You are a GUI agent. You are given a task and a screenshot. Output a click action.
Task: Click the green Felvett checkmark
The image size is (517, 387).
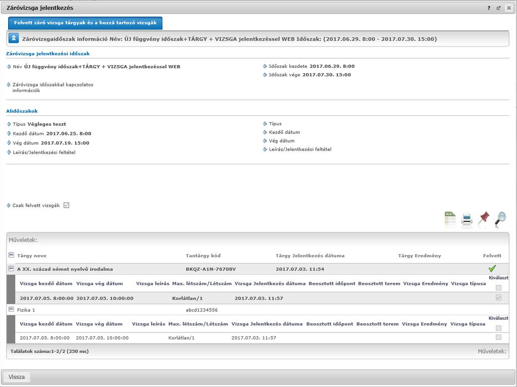click(x=492, y=269)
